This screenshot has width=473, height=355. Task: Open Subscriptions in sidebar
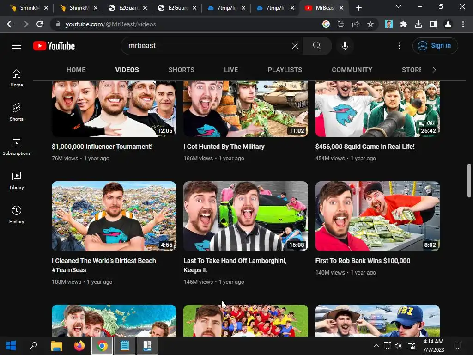17,146
